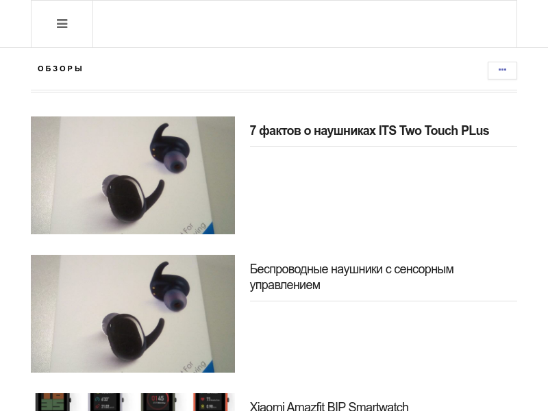Open Xiaomi Amazfit BIP Smartwatch article link

click(x=329, y=406)
